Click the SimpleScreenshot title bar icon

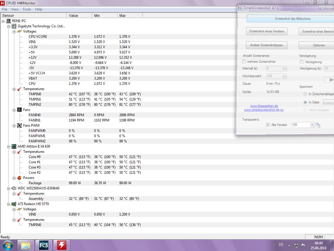click(240, 8)
